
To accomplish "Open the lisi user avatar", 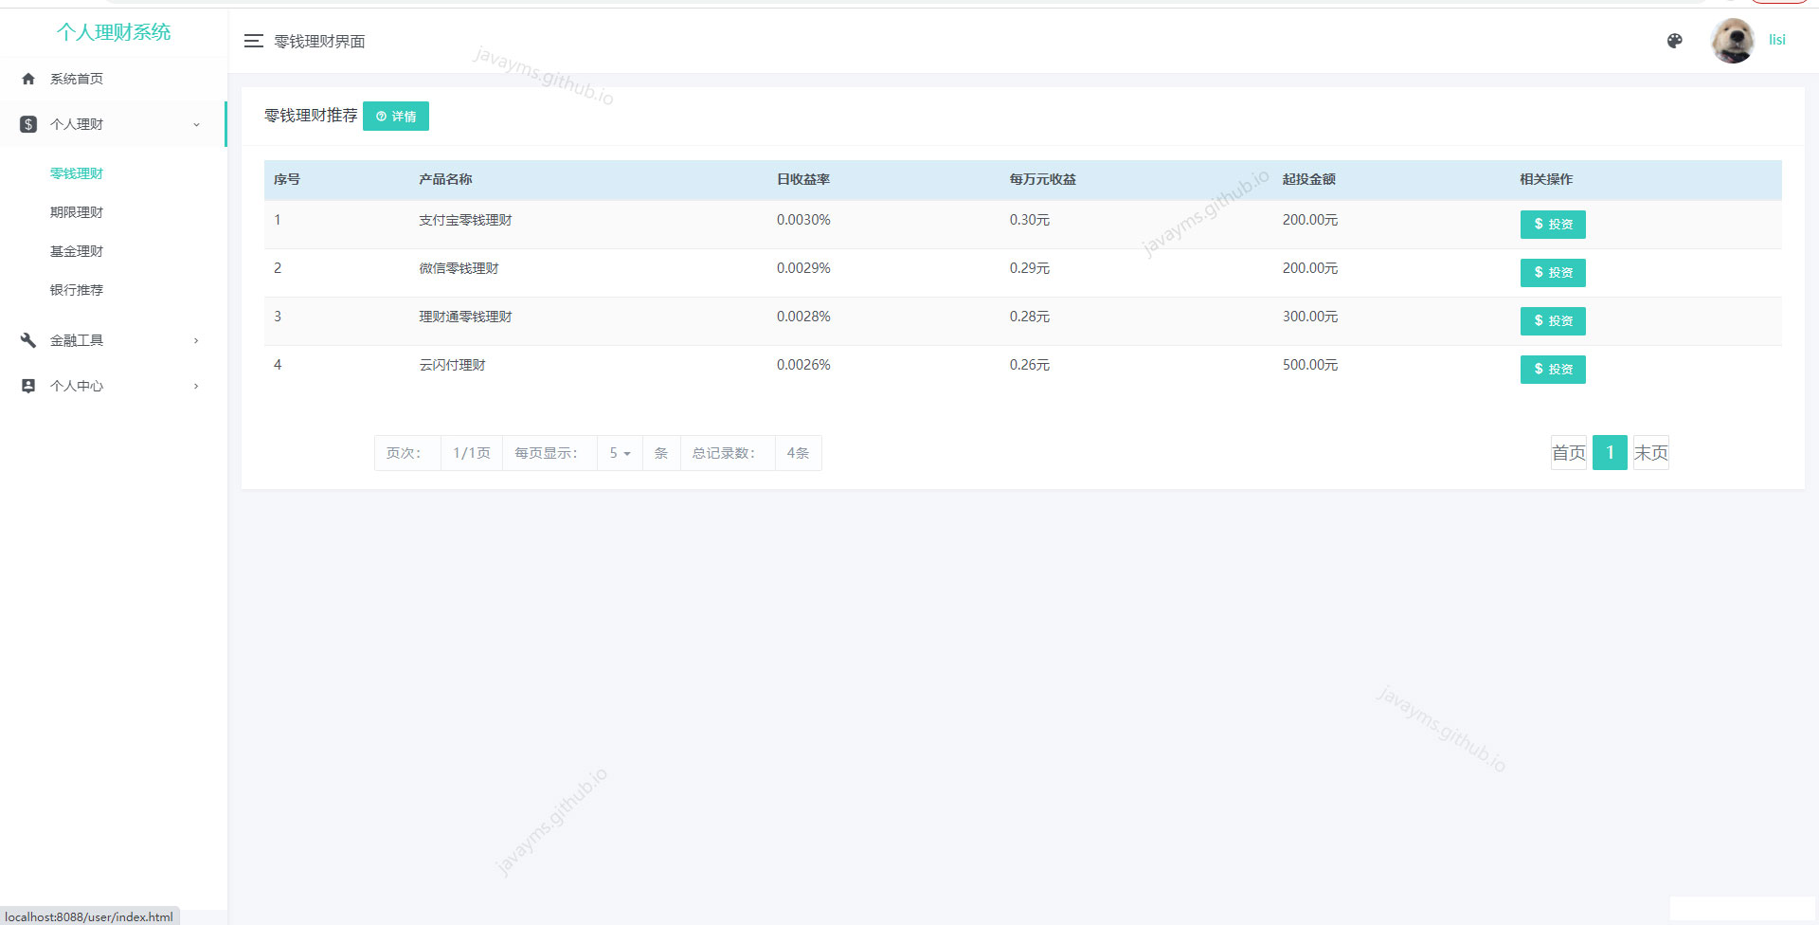I will 1732,41.
